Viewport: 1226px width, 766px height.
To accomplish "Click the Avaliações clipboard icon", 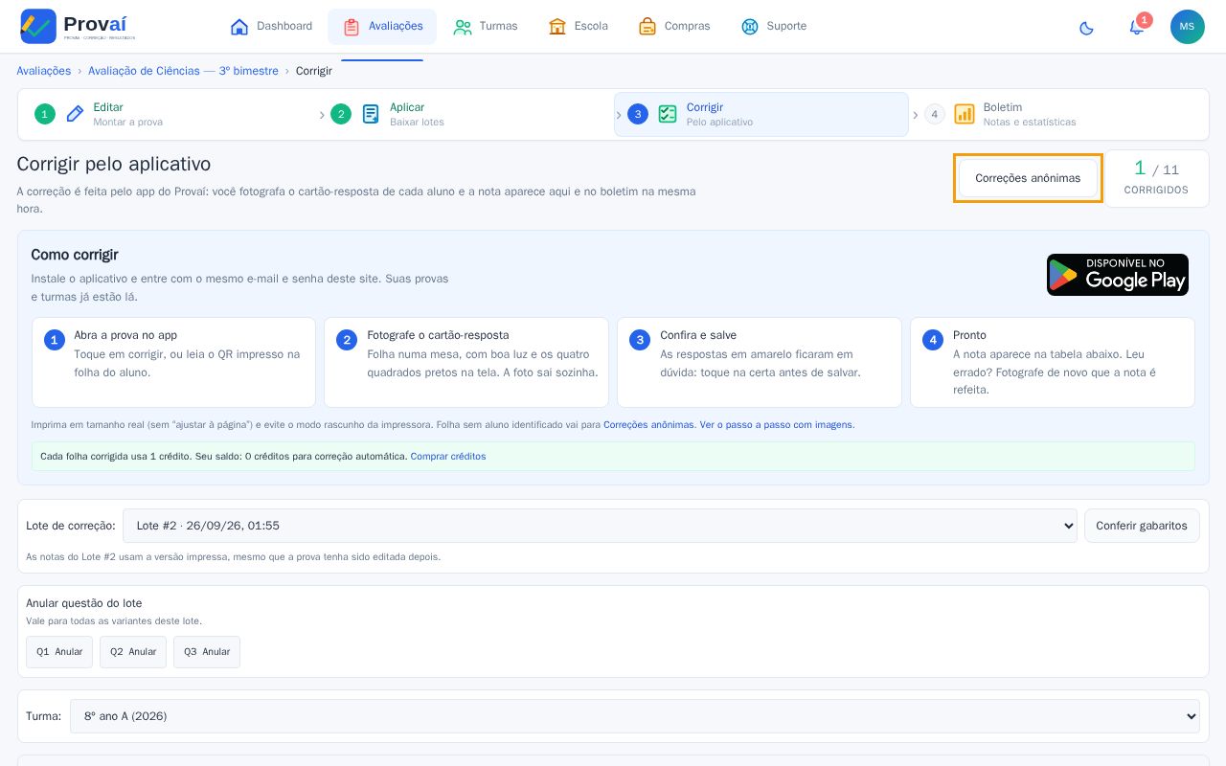I will pyautogui.click(x=352, y=27).
